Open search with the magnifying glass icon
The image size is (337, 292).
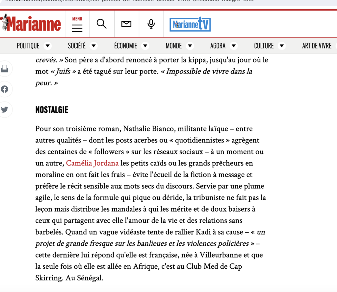pyautogui.click(x=102, y=24)
